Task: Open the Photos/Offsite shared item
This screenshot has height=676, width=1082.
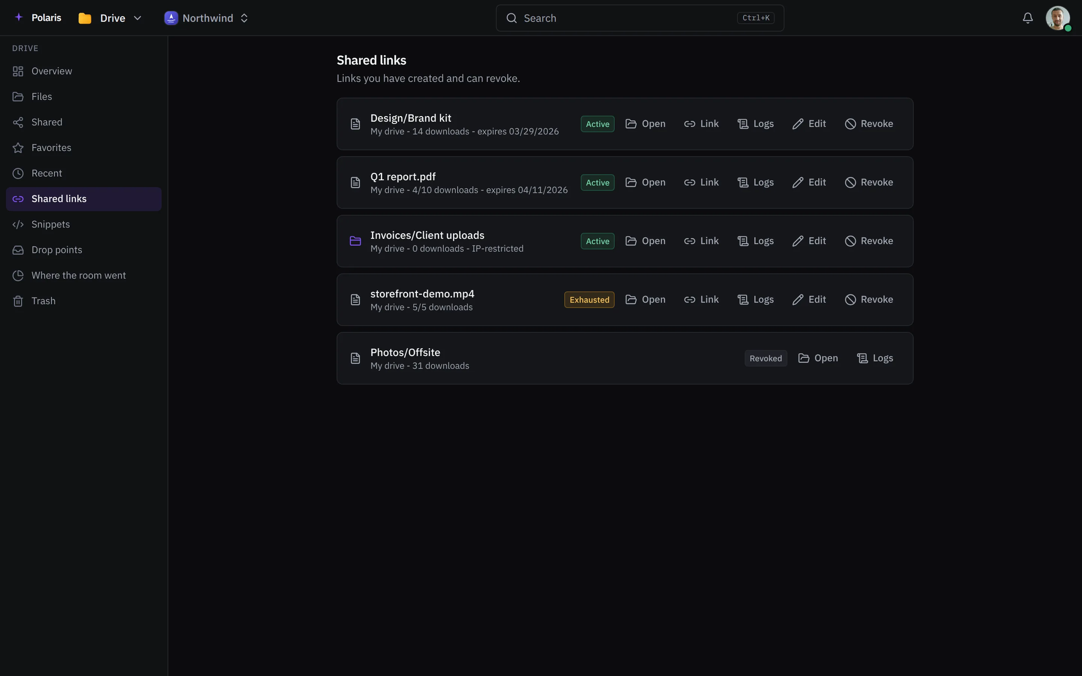Action: click(x=818, y=358)
